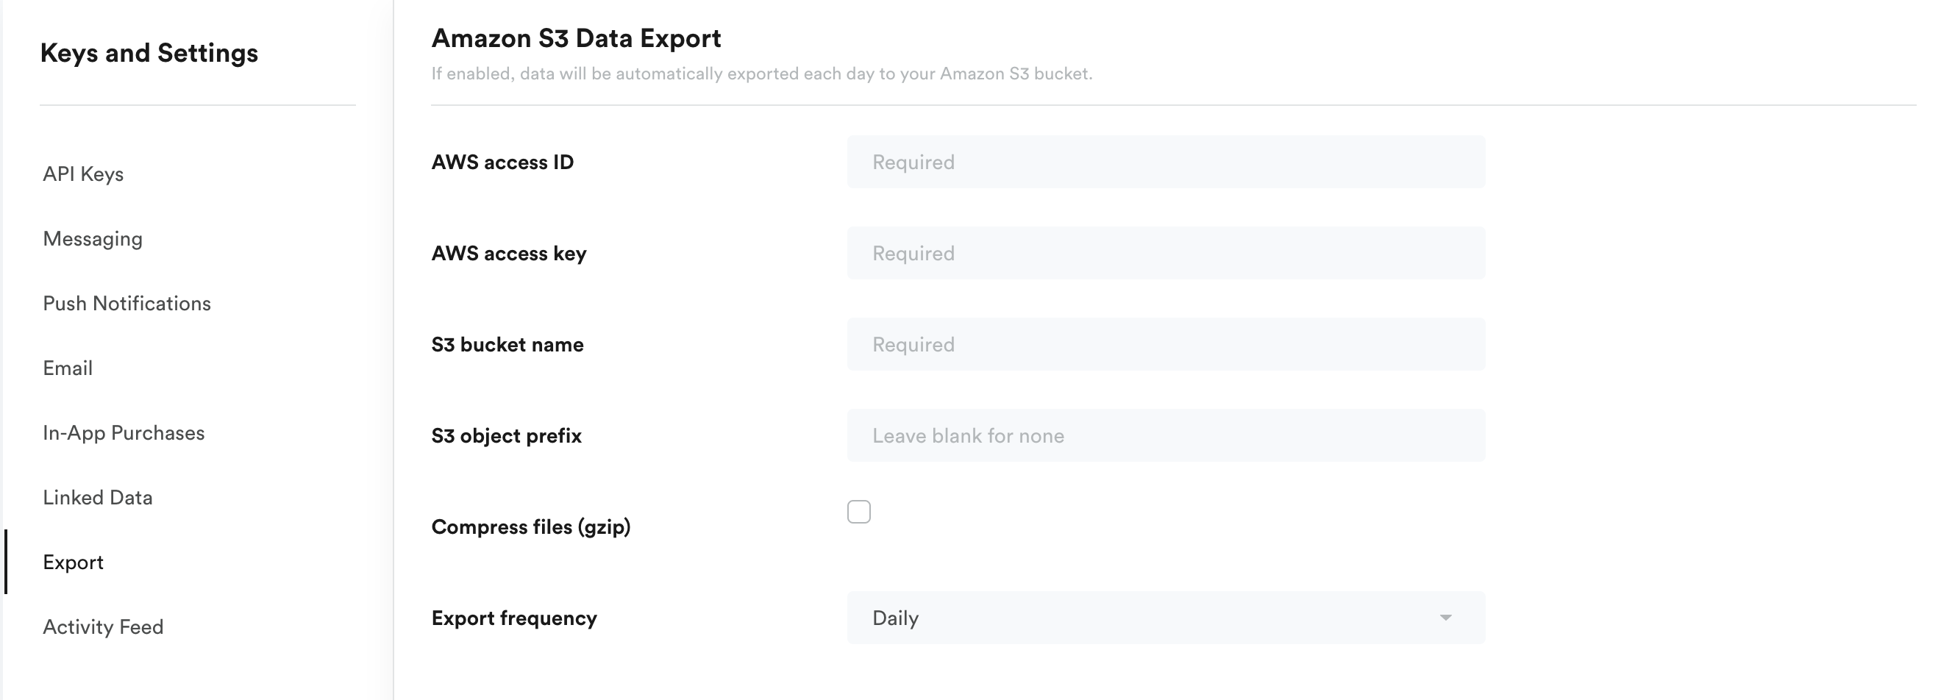Click the "Compress files (gzip)" label

(530, 527)
